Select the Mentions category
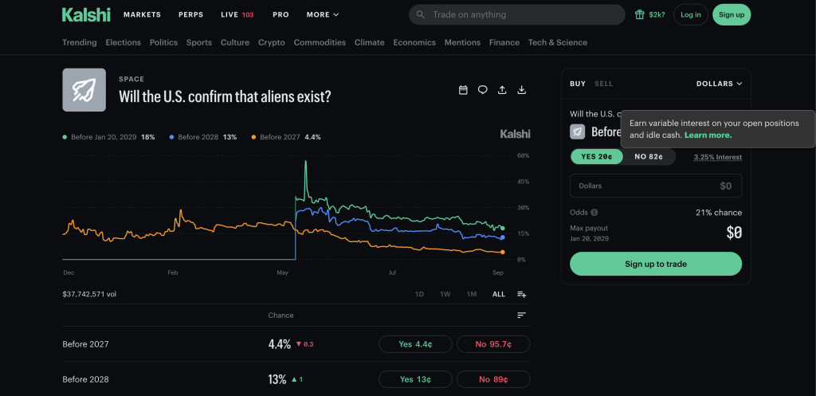The image size is (816, 396). [463, 43]
